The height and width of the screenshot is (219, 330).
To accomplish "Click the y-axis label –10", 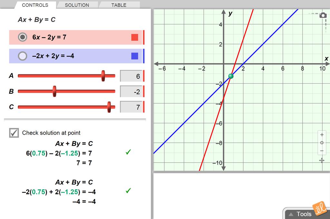I will [x=217, y=163].
